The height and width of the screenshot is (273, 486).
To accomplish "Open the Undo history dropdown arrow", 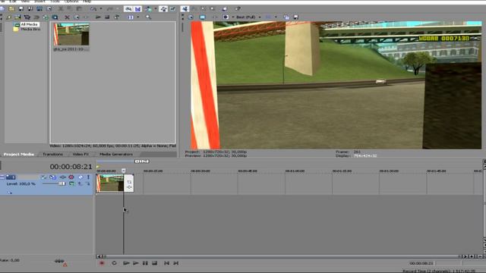I will pyautogui.click(x=101, y=8).
